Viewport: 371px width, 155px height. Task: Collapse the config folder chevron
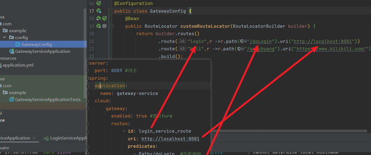pos(5,37)
